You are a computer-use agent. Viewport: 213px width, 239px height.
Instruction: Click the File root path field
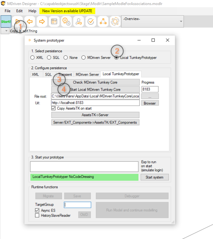pyautogui.click(x=95, y=96)
